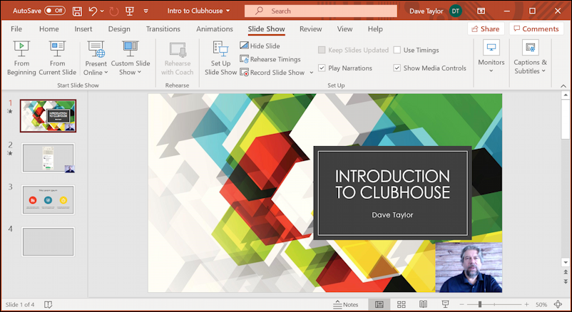Select slide 2 thumbnail
This screenshot has height=312, width=572.
coord(48,158)
